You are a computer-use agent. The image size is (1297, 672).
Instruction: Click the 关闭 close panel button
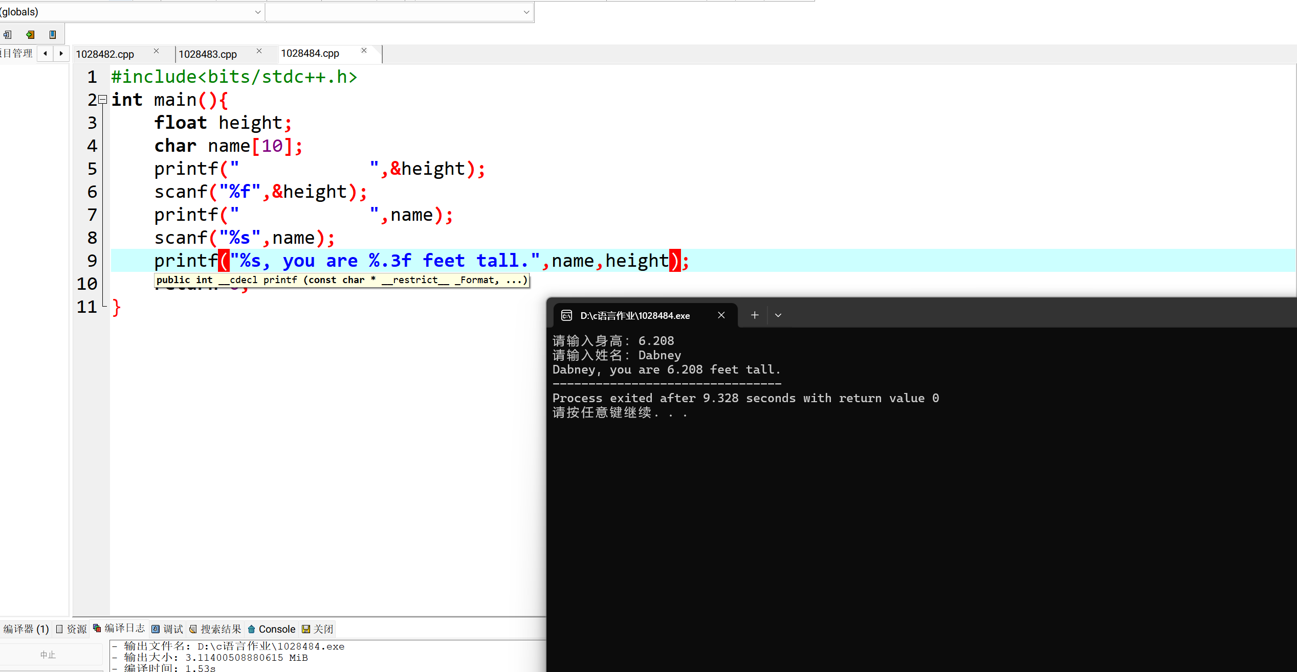318,629
